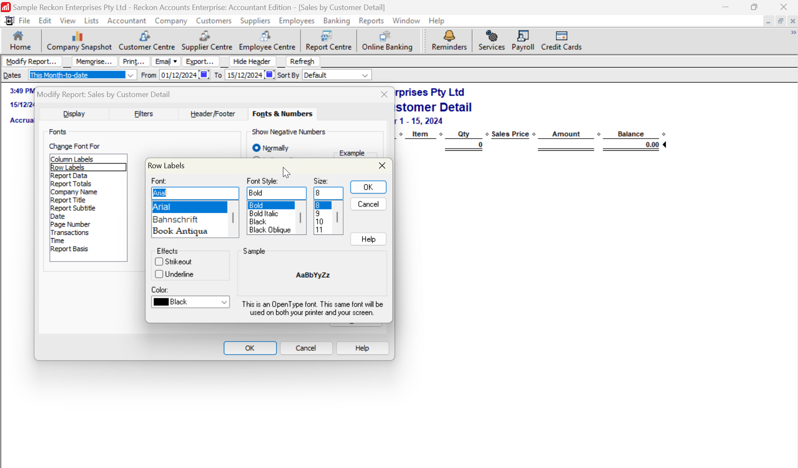Open the Report Centre

click(328, 40)
